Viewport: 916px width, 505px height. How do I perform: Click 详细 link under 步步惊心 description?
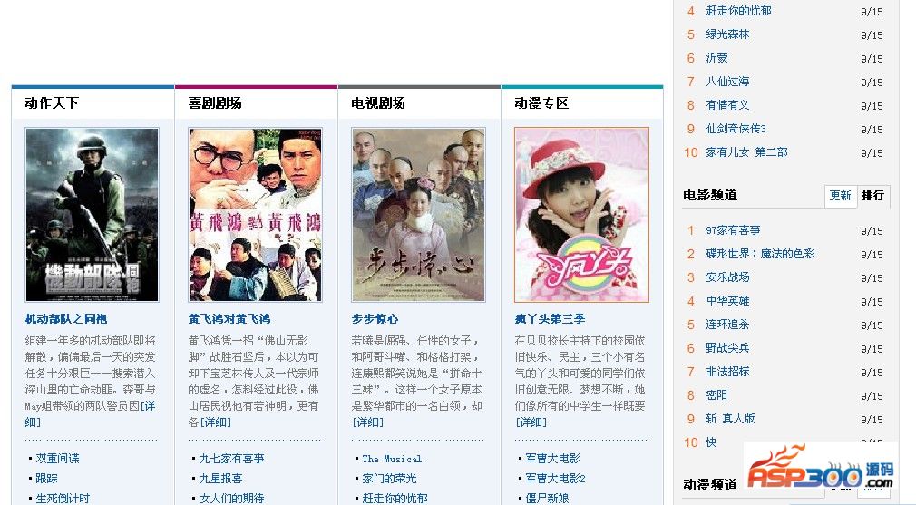click(x=367, y=422)
